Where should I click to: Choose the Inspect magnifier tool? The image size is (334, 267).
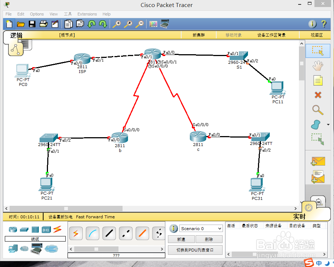click(x=318, y=110)
